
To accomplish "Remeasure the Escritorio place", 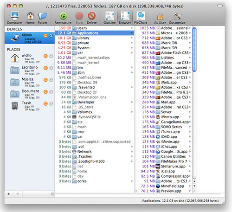I will (45, 68).
